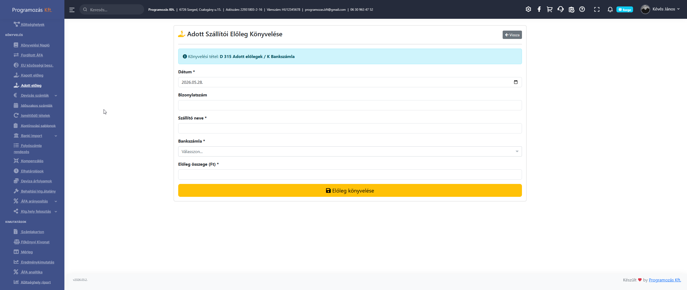Click the Előleg könyvelése save button
The width and height of the screenshot is (687, 290).
350,190
